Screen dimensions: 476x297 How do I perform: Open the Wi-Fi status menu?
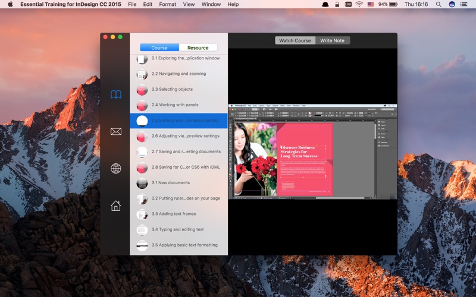359,4
